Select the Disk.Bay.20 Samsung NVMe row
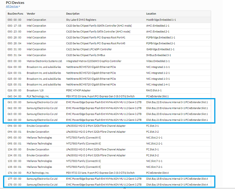This screenshot has width=235, height=189. 104,114
